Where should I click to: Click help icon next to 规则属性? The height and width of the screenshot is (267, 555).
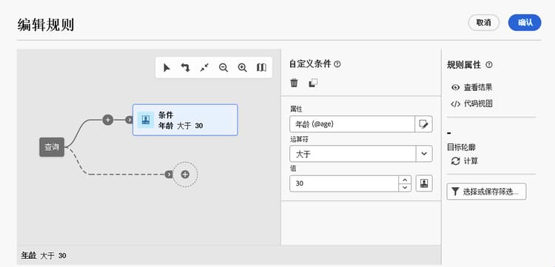489,65
